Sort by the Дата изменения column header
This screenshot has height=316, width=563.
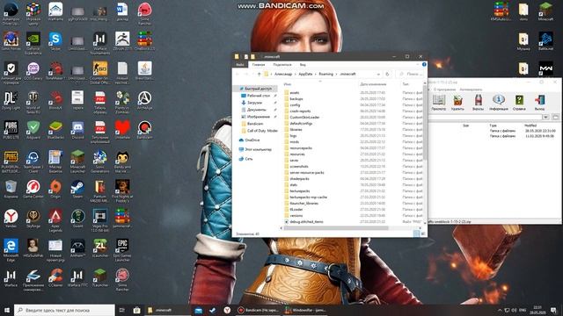(x=373, y=84)
